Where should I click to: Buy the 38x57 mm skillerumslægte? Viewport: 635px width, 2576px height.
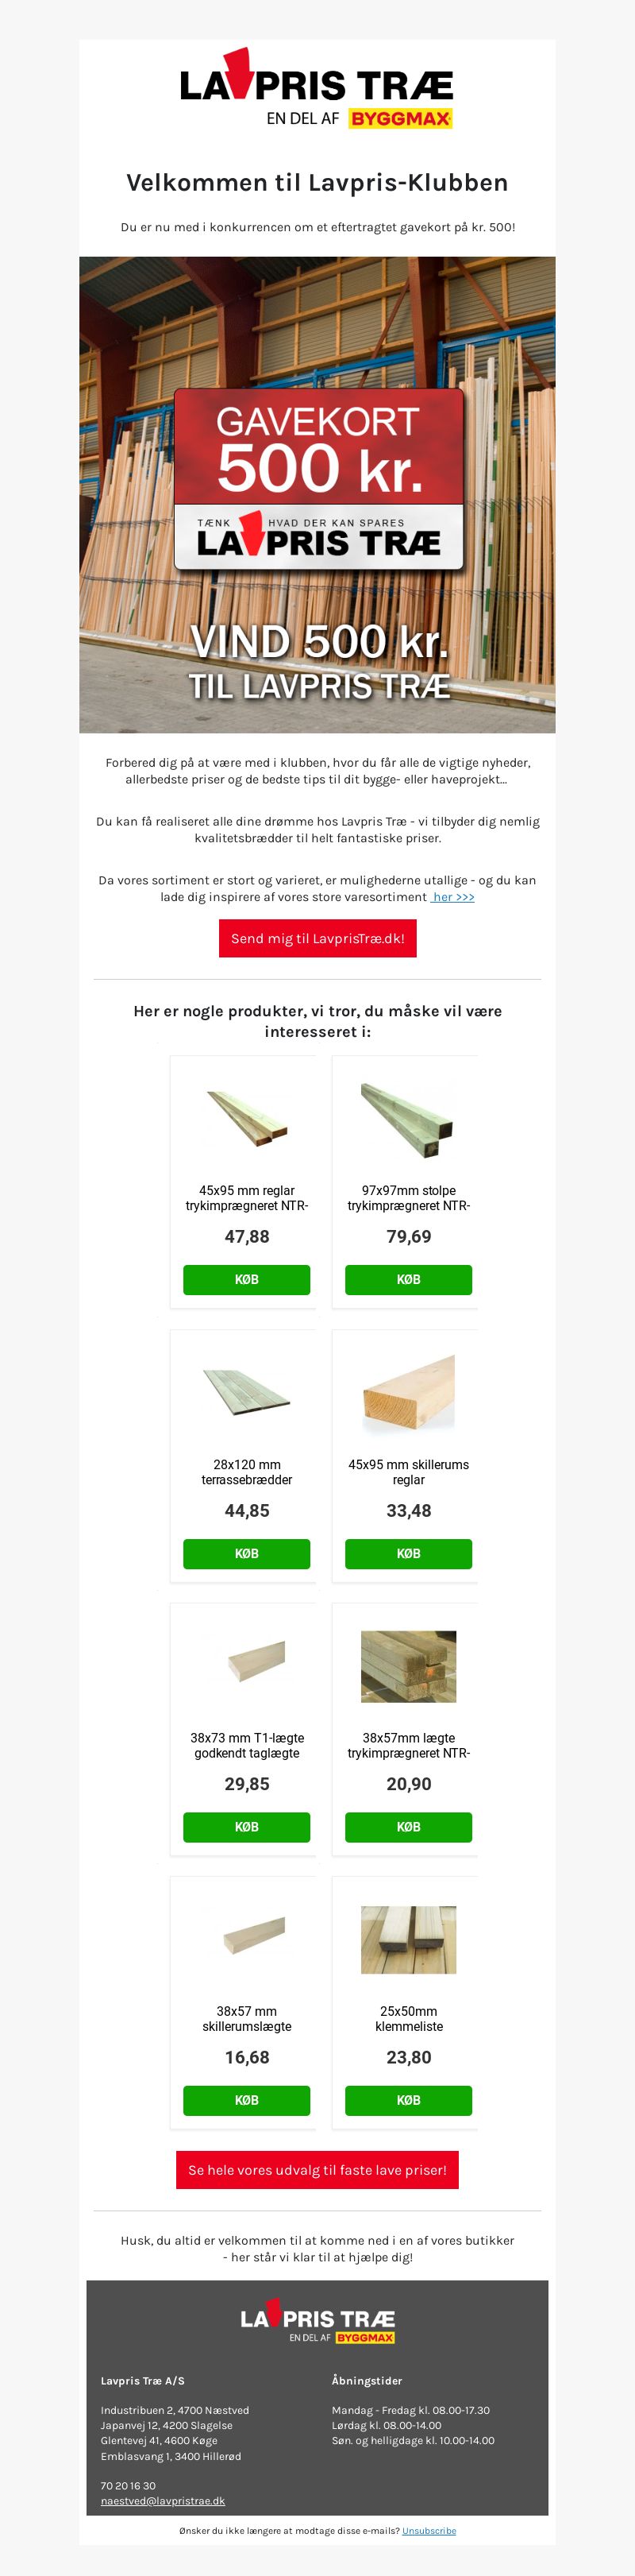coord(247,2100)
